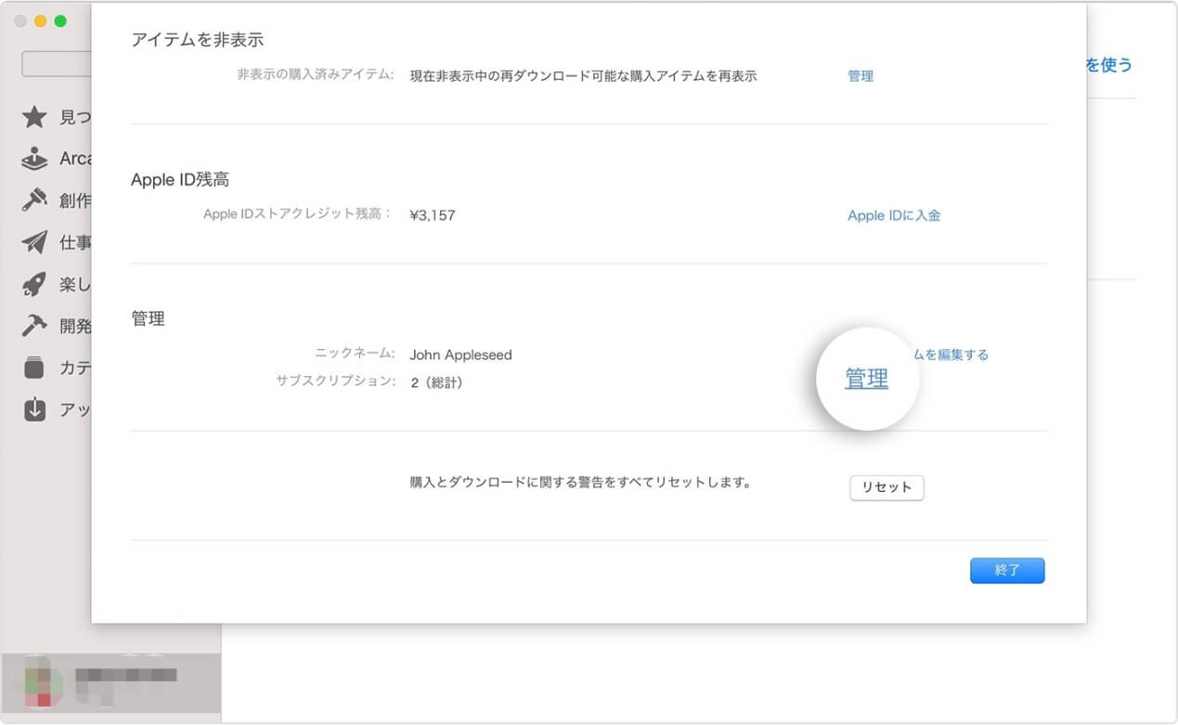Viewport: 1178px width, 725px height.
Task: Select the Work paper plane icon
Action: (x=34, y=242)
